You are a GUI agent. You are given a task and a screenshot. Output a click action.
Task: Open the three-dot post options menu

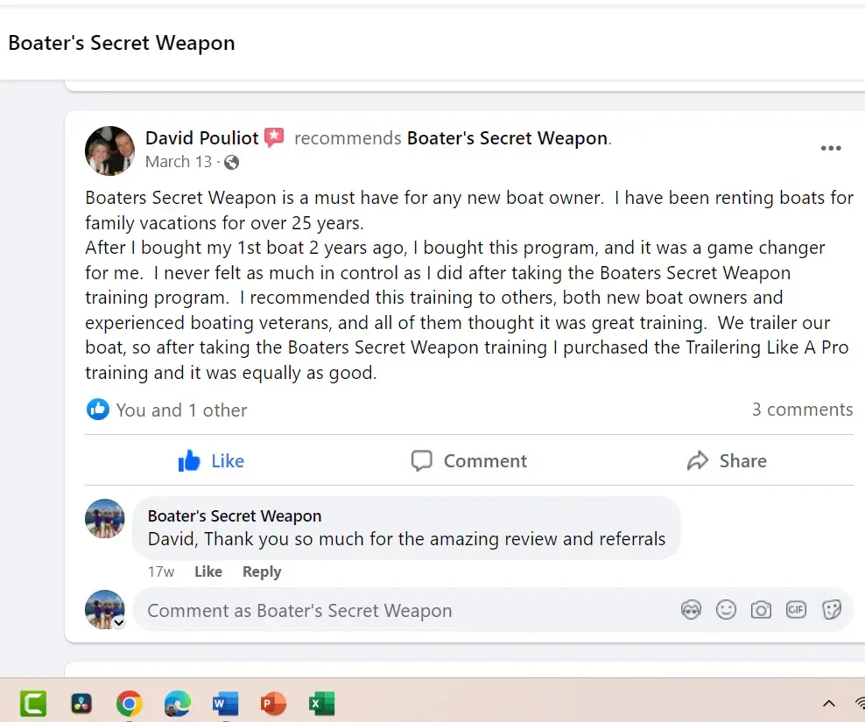[x=831, y=148]
